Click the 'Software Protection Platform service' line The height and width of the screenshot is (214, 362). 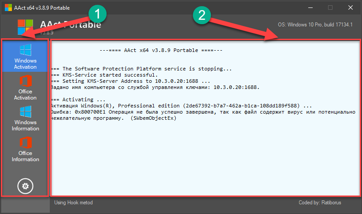click(x=141, y=69)
